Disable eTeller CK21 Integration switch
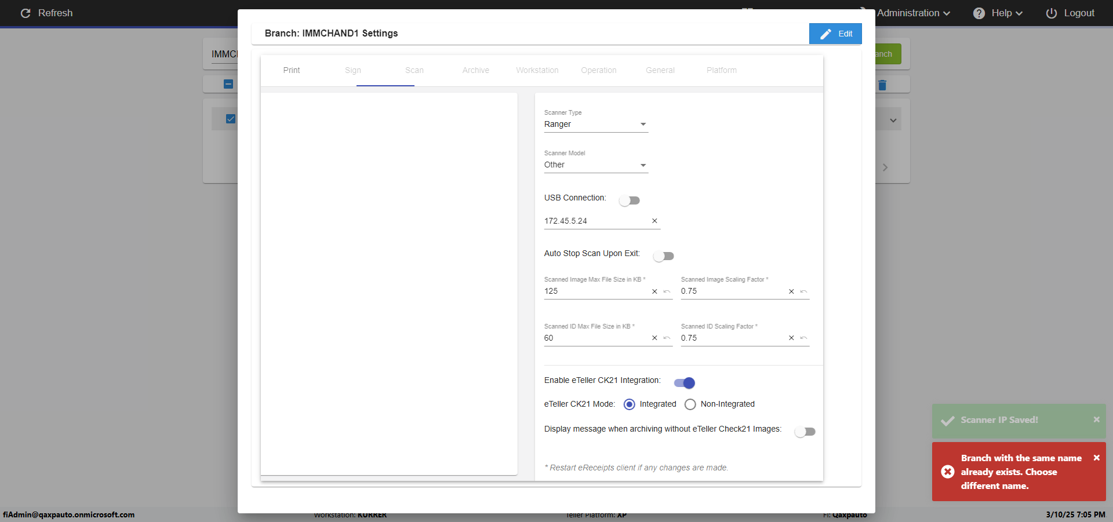The image size is (1113, 522). click(x=684, y=383)
